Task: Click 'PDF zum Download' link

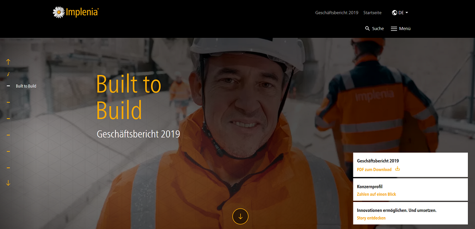Action: (x=374, y=169)
